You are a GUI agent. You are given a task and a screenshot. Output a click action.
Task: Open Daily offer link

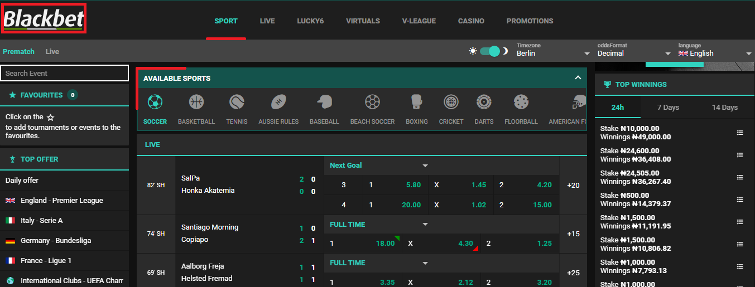[64, 181]
